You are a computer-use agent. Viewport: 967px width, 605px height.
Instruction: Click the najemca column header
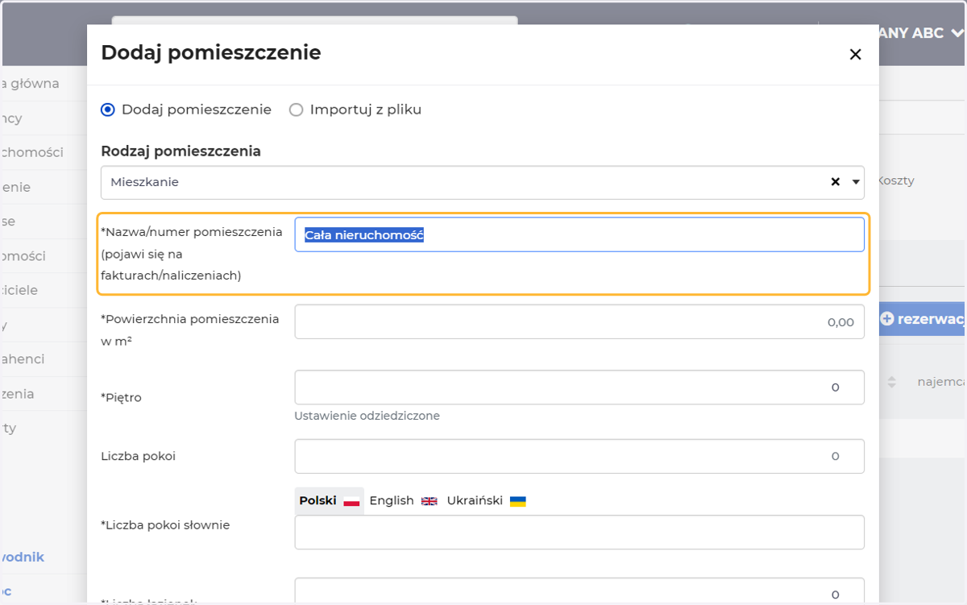click(941, 382)
